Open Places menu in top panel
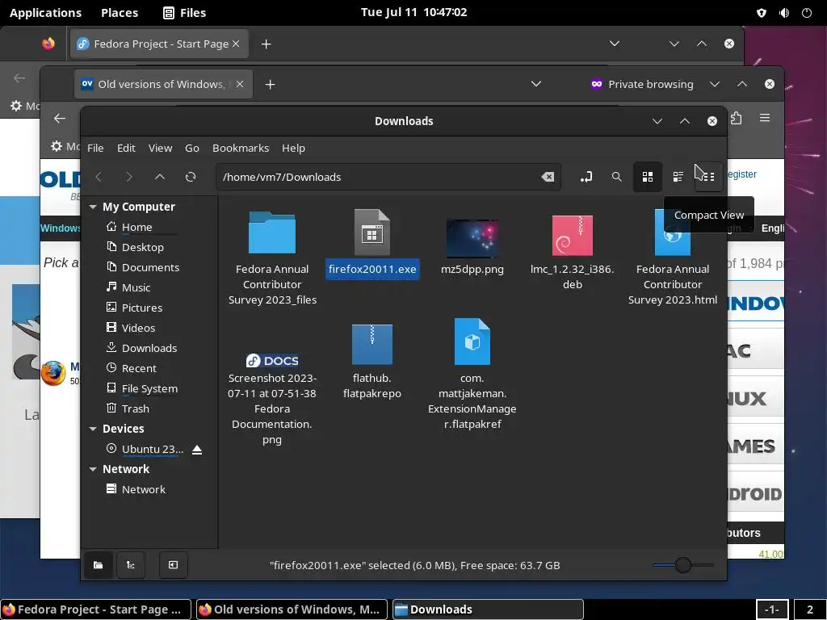The image size is (827, 620). (x=120, y=13)
